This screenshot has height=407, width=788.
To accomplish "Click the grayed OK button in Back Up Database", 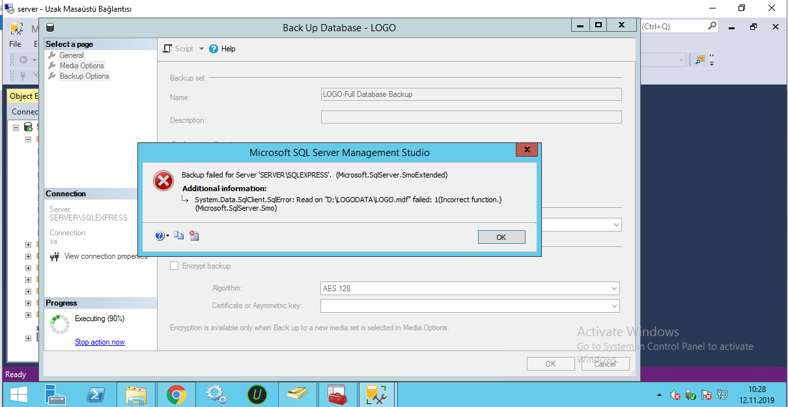I will (x=550, y=364).
